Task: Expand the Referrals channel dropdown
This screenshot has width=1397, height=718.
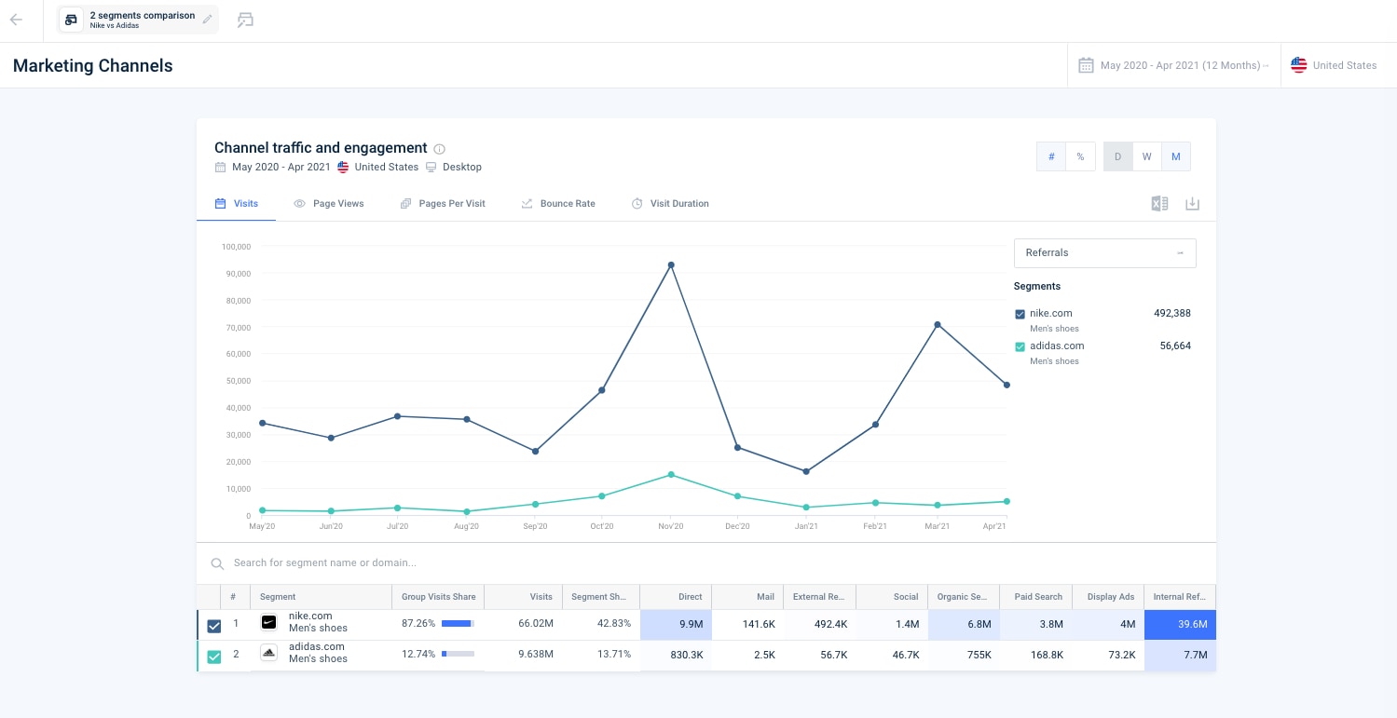Action: click(1104, 252)
